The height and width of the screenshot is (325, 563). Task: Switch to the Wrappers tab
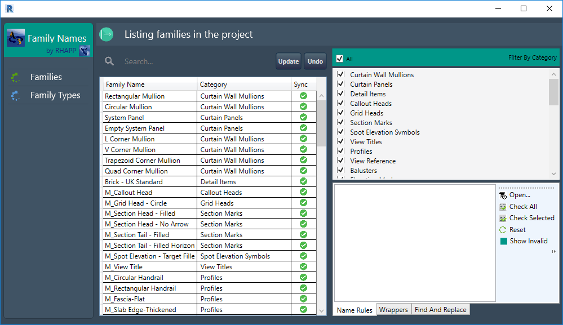click(x=393, y=309)
